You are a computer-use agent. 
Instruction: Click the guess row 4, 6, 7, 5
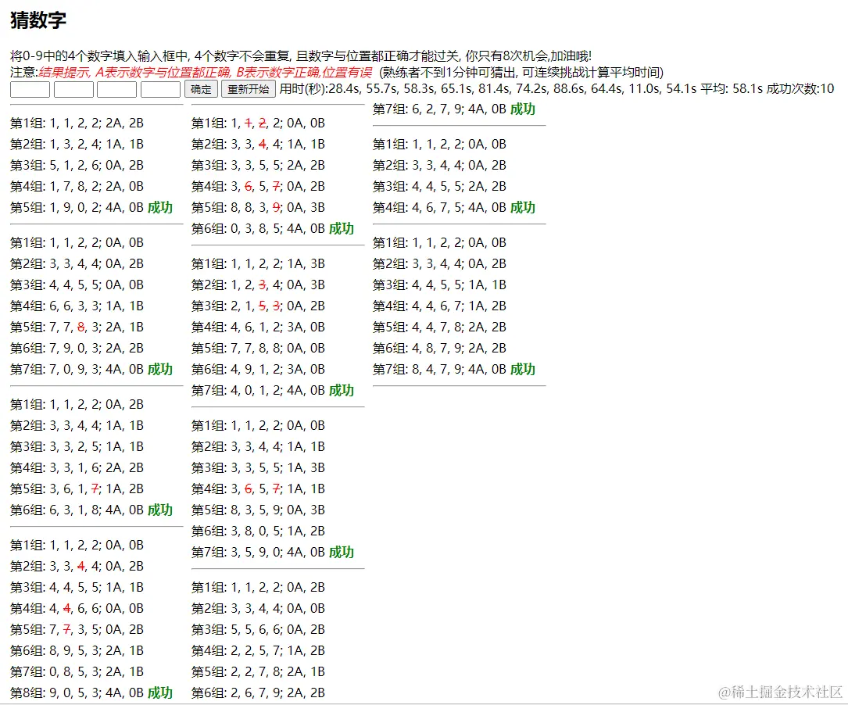(x=440, y=208)
